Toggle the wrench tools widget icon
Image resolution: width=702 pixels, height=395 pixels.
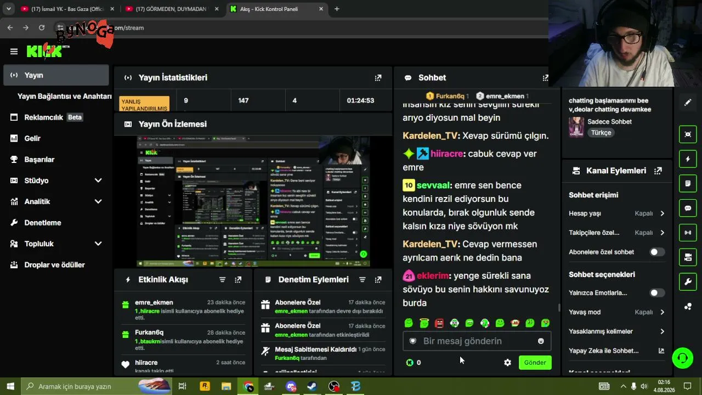click(x=688, y=282)
